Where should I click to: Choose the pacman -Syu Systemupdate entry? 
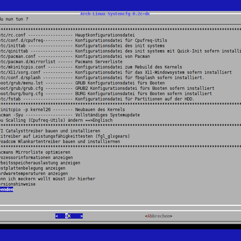tap(70, 115)
